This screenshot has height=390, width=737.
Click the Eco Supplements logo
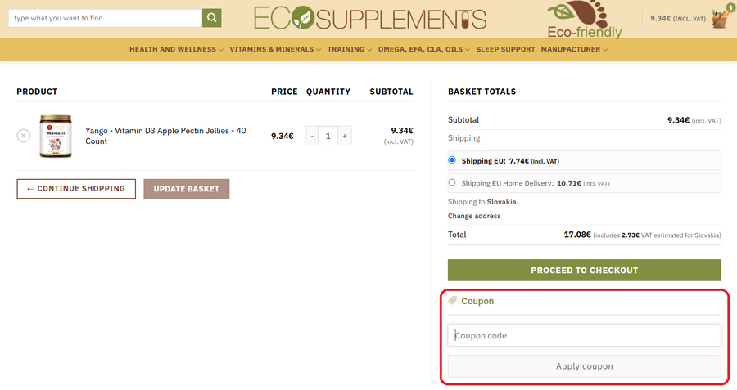[x=370, y=18]
